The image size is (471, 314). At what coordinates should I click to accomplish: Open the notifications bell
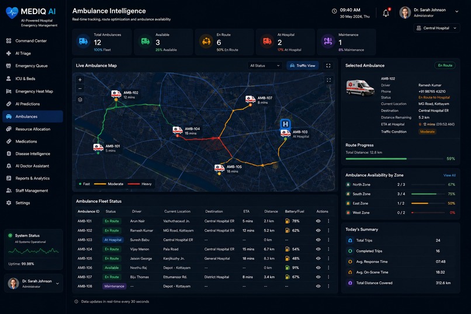386,13
